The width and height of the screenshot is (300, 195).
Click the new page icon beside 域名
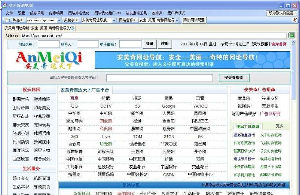pos(8,20)
